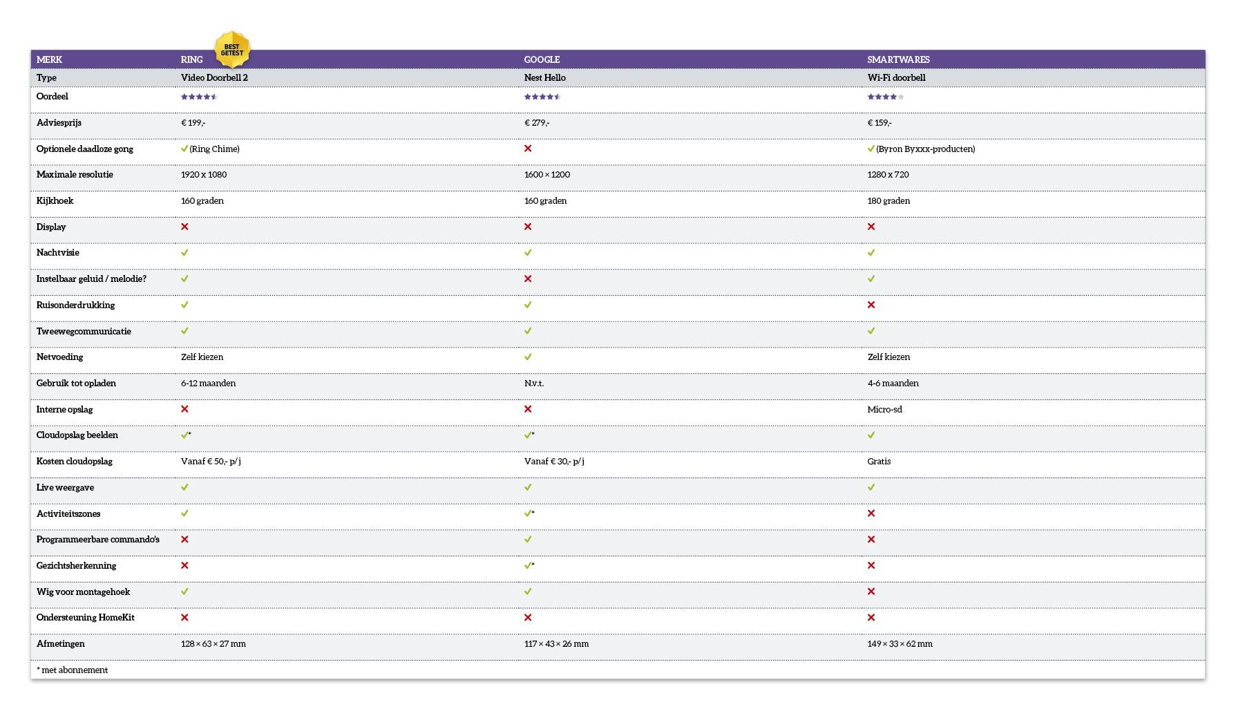This screenshot has height=718, width=1236.
Task: Click Google's checkmark for Programmeerbare commando's
Action: pyautogui.click(x=528, y=539)
